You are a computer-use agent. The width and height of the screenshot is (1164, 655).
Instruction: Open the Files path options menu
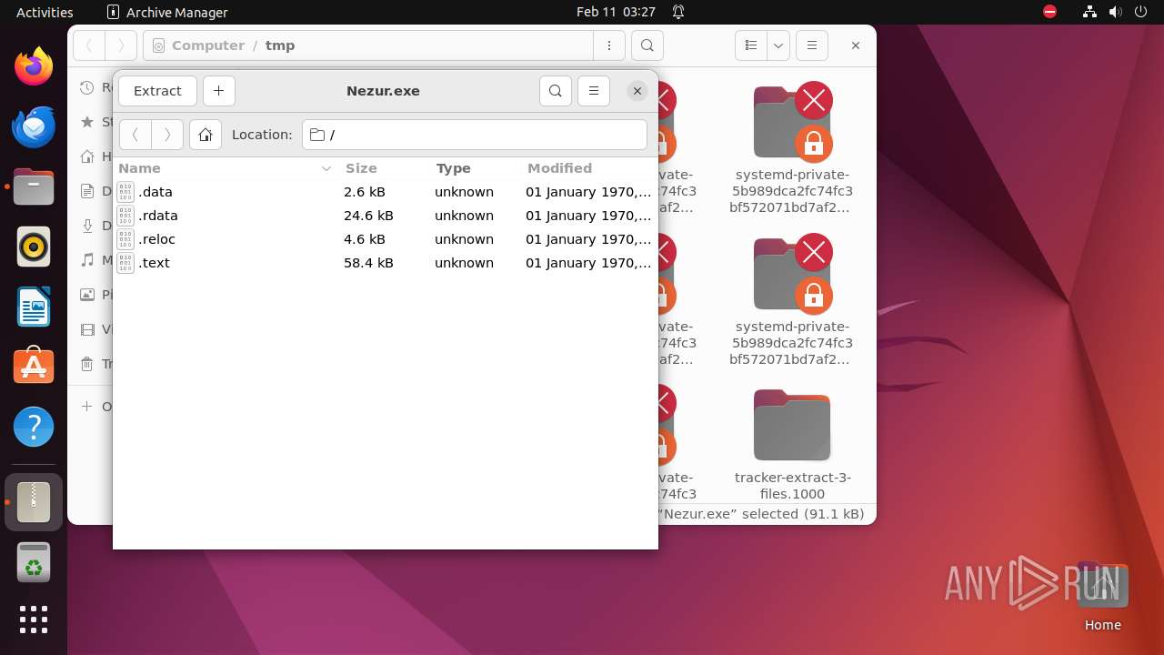point(609,45)
